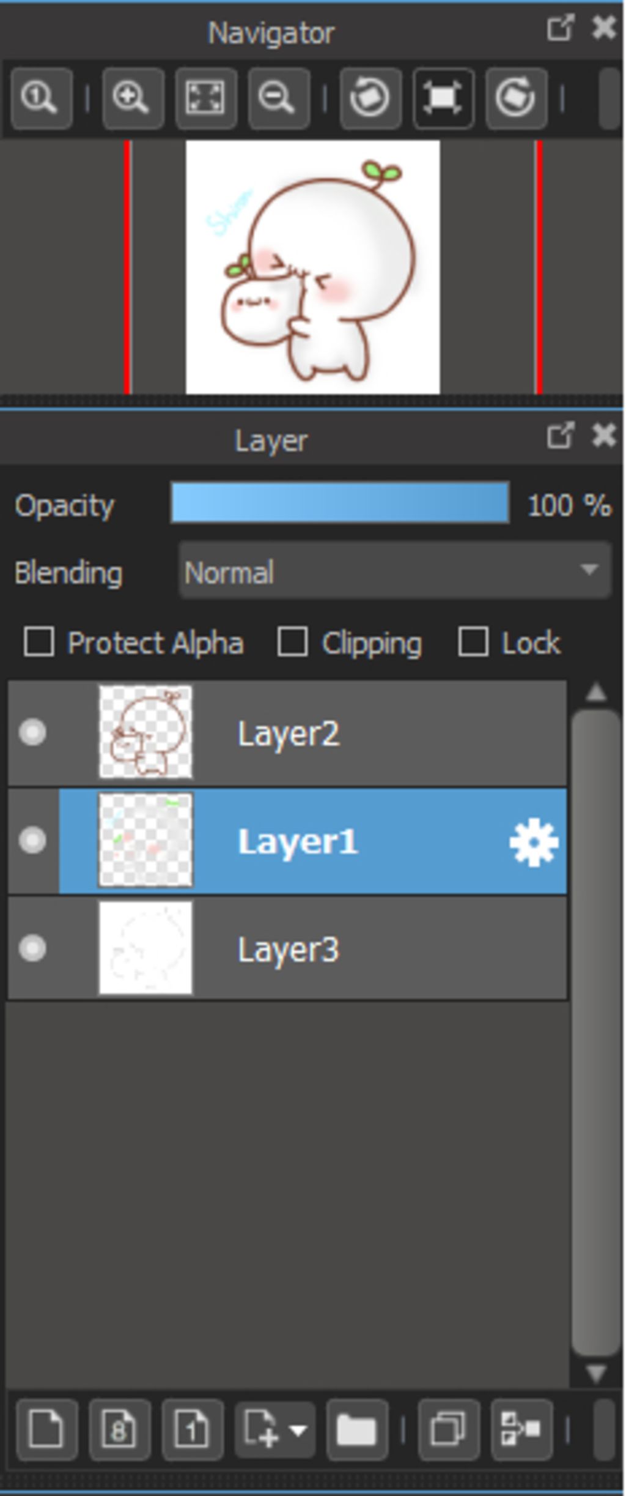
Task: Enable the Protect Alpha checkbox
Action: click(x=39, y=642)
